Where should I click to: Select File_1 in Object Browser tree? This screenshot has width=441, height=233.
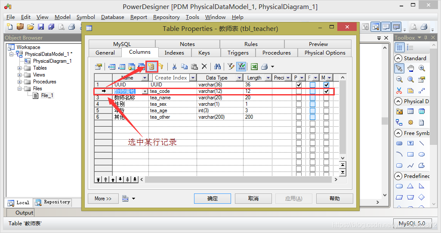point(47,95)
